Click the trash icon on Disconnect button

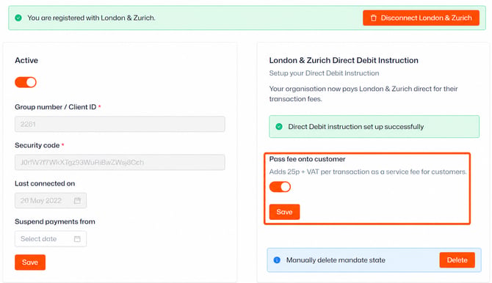pos(373,18)
